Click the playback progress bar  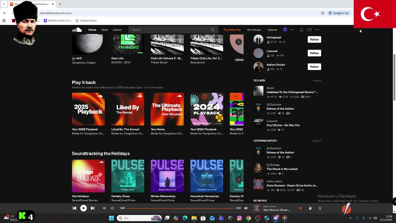tap(180, 208)
